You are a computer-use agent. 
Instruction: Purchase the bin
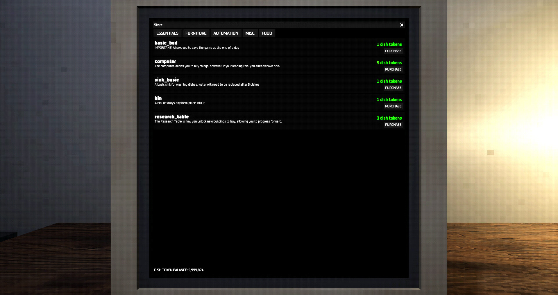393,106
